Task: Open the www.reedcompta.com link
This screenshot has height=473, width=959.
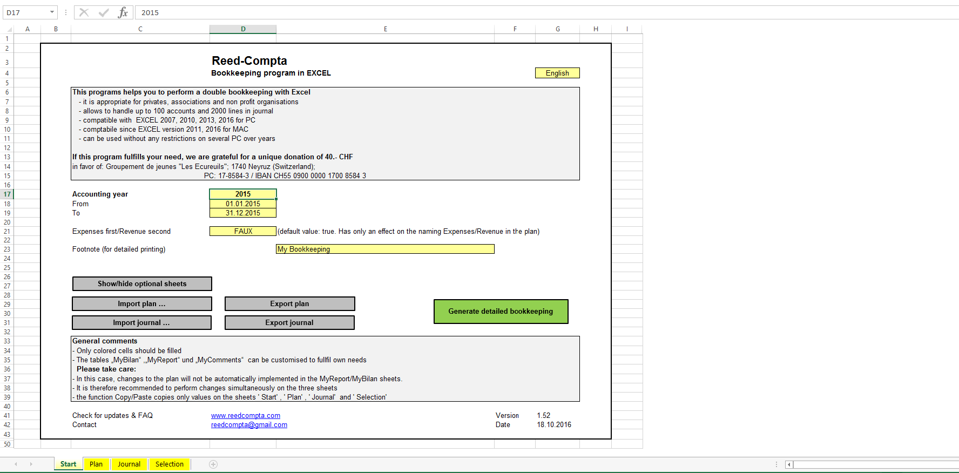Action: pyautogui.click(x=246, y=416)
